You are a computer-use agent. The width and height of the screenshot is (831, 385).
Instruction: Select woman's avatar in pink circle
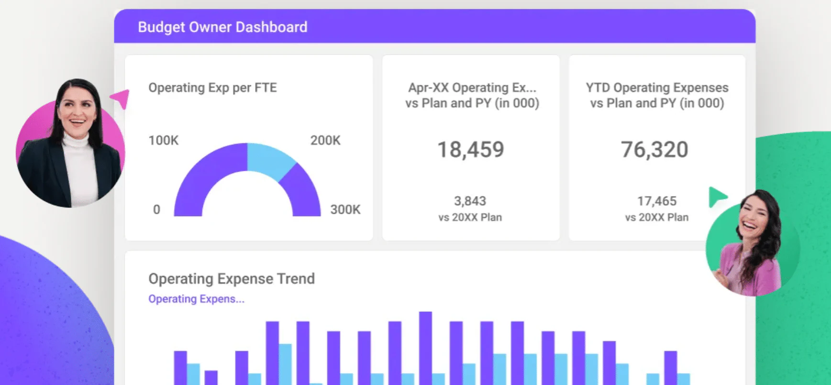[70, 143]
